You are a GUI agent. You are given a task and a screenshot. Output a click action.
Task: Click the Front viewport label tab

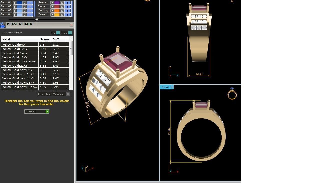tap(165, 87)
